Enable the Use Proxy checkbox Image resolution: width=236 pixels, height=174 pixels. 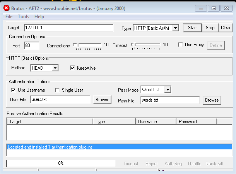coord(180,45)
